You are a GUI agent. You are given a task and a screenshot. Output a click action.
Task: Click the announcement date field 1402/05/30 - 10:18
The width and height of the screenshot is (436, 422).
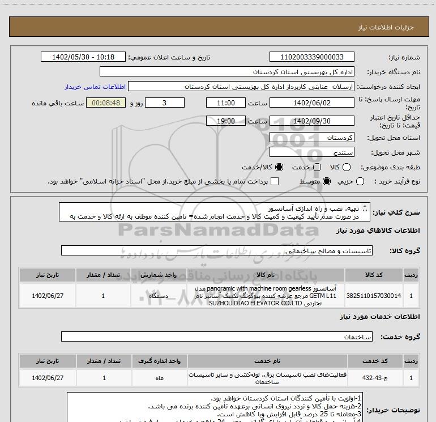pyautogui.click(x=83, y=57)
